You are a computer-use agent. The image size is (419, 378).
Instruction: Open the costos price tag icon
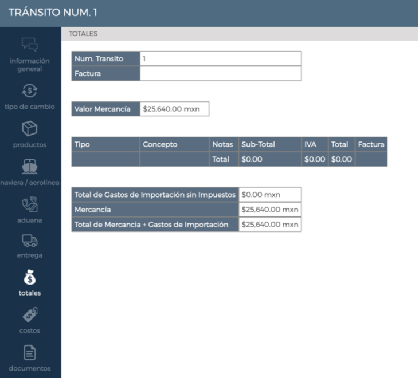click(x=29, y=315)
